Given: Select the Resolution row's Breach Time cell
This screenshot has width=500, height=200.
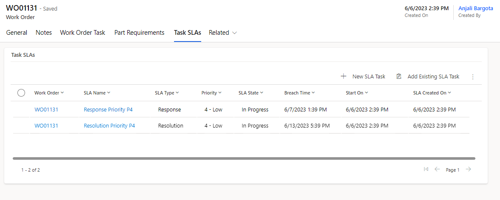Looking at the screenshot, I should (x=307, y=126).
